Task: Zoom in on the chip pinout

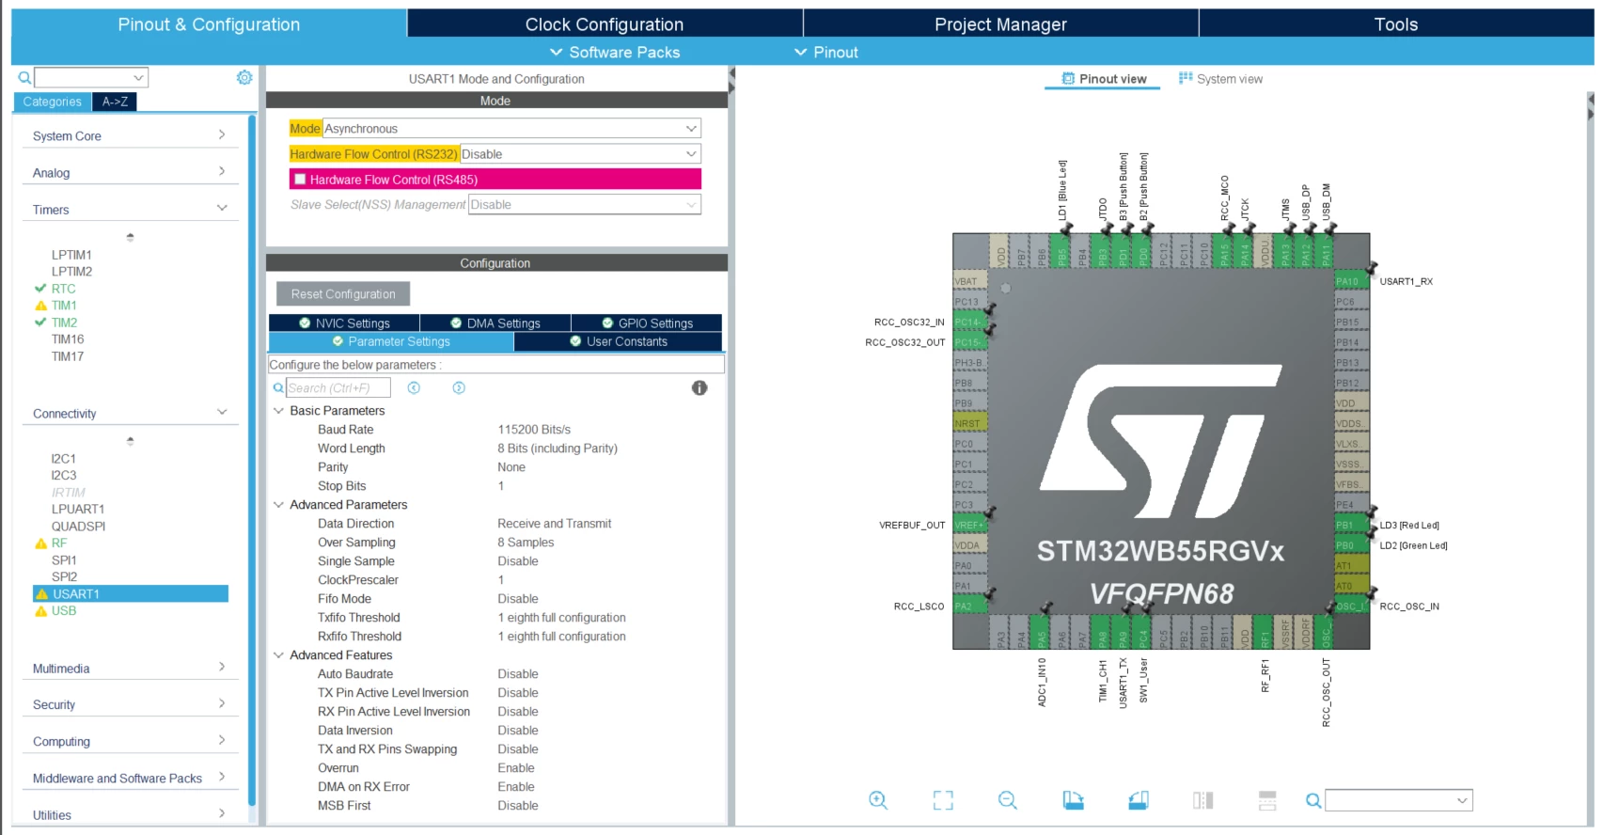Action: (878, 800)
